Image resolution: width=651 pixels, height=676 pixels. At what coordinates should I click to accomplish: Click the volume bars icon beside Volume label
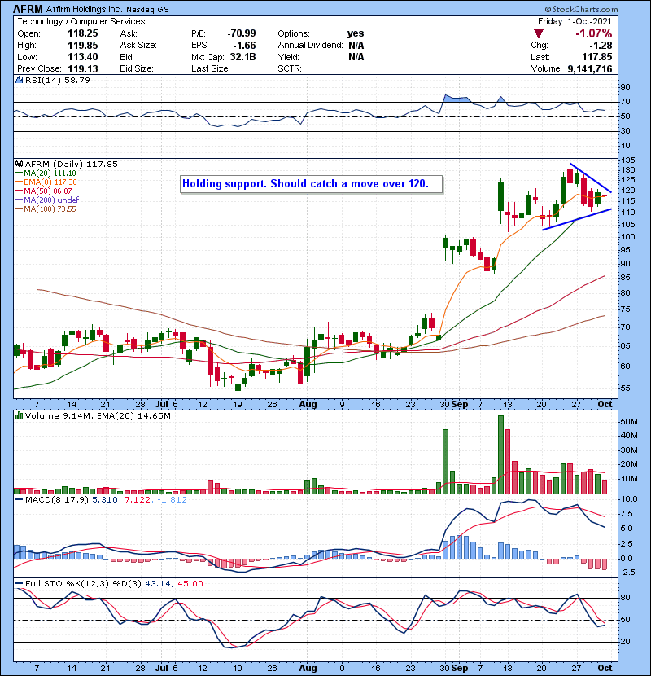pyautogui.click(x=19, y=415)
